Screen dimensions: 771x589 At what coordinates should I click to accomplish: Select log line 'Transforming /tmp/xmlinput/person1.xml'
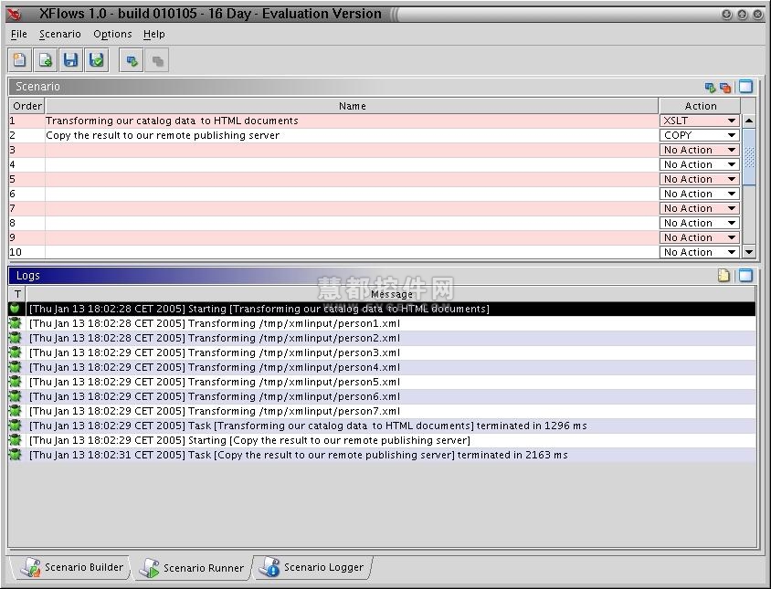click(x=383, y=323)
